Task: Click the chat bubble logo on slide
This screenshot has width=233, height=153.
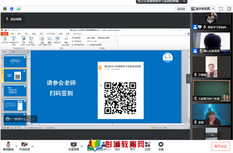Action: coord(168,57)
